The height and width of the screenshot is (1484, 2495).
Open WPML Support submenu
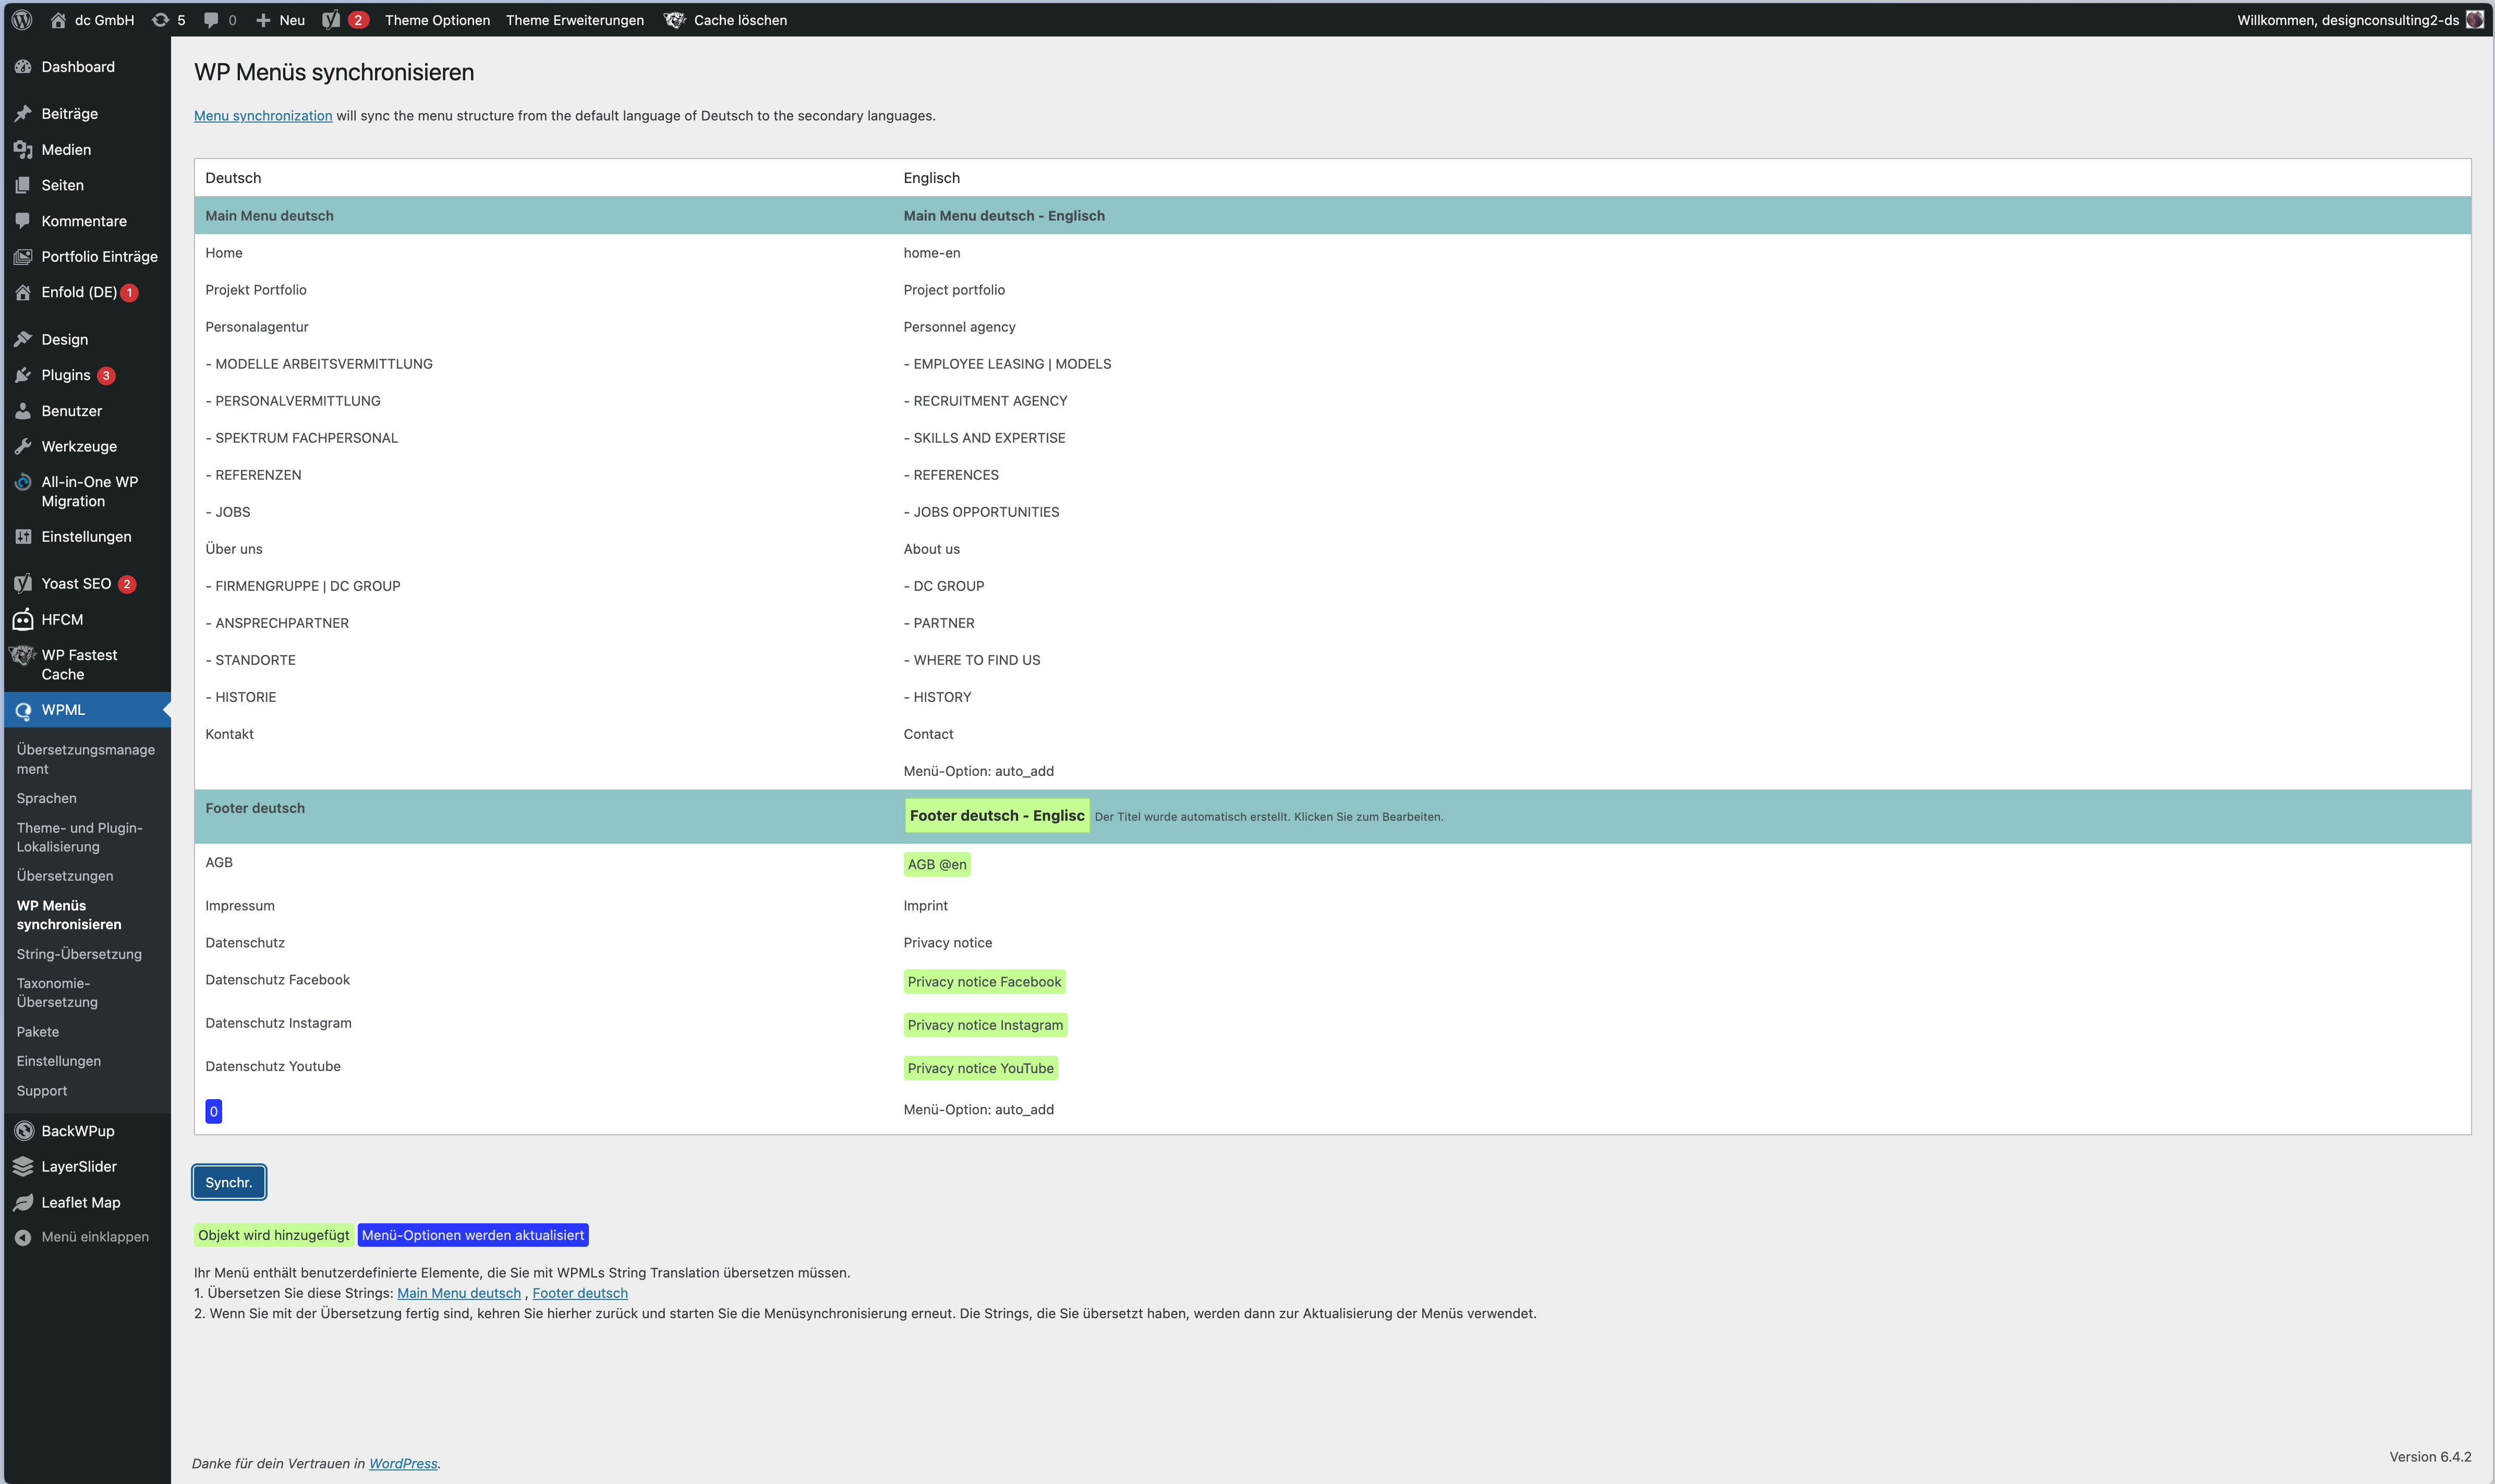coord(42,1091)
